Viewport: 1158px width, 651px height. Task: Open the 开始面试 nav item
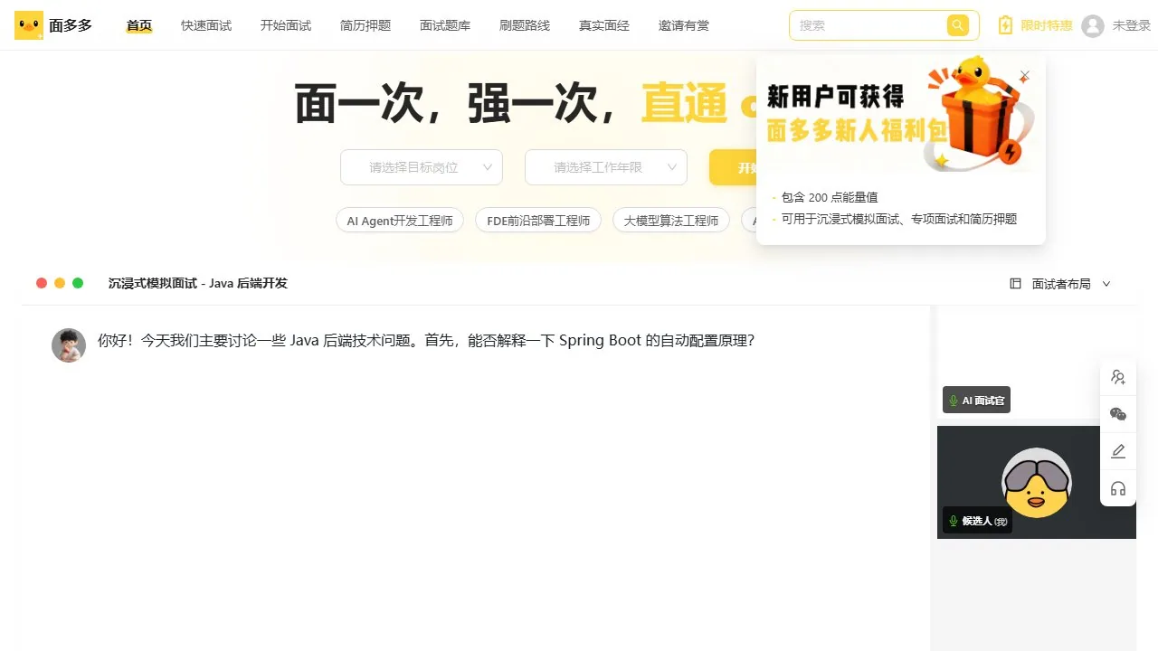click(286, 25)
